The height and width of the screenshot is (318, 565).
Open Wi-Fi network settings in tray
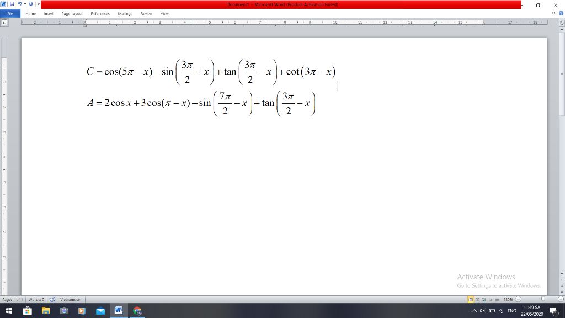(x=501, y=311)
